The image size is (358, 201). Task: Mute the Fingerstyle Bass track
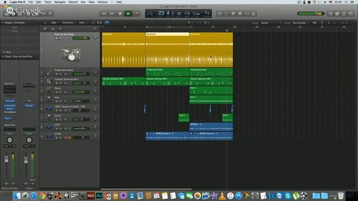click(x=56, y=74)
